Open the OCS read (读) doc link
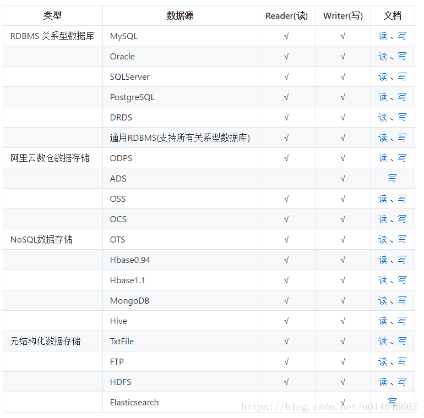The image size is (424, 418). (x=382, y=219)
